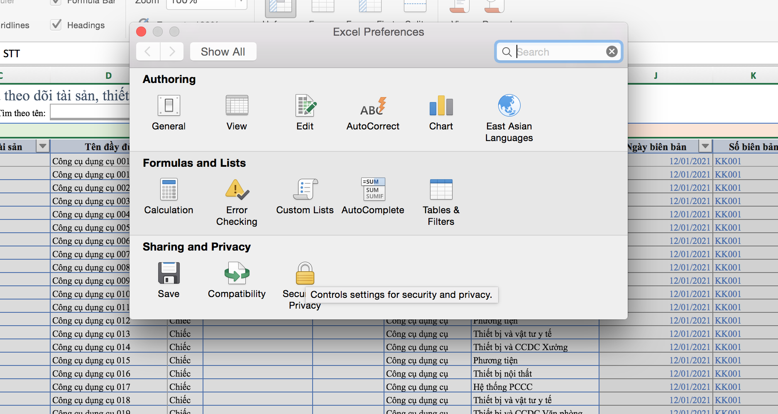Select 'Chiếc' in the 016 row
This screenshot has height=414, width=778.
click(x=185, y=373)
